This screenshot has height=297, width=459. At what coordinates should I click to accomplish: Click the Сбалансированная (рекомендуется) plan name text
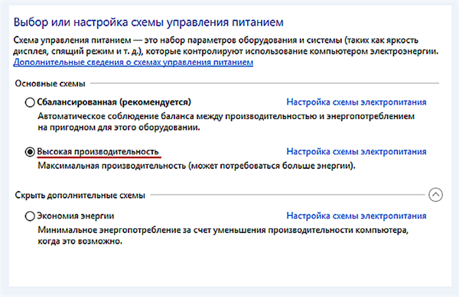(x=114, y=102)
